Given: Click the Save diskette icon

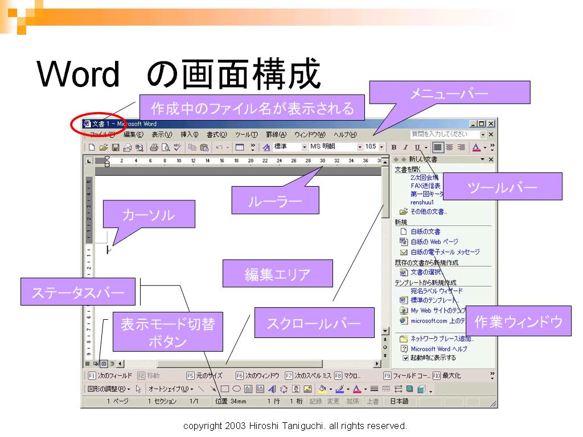Looking at the screenshot, I should (115, 147).
